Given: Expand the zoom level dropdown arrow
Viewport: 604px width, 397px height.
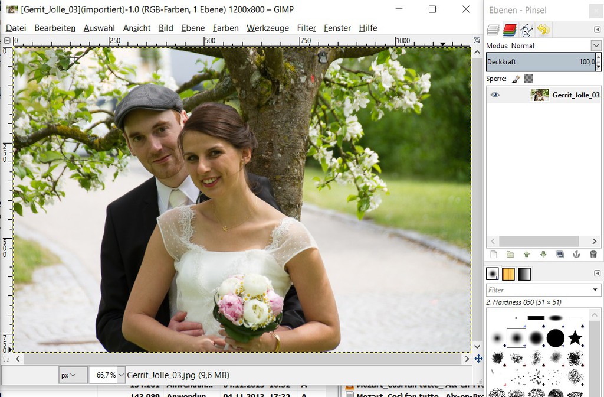Looking at the screenshot, I should coord(121,375).
